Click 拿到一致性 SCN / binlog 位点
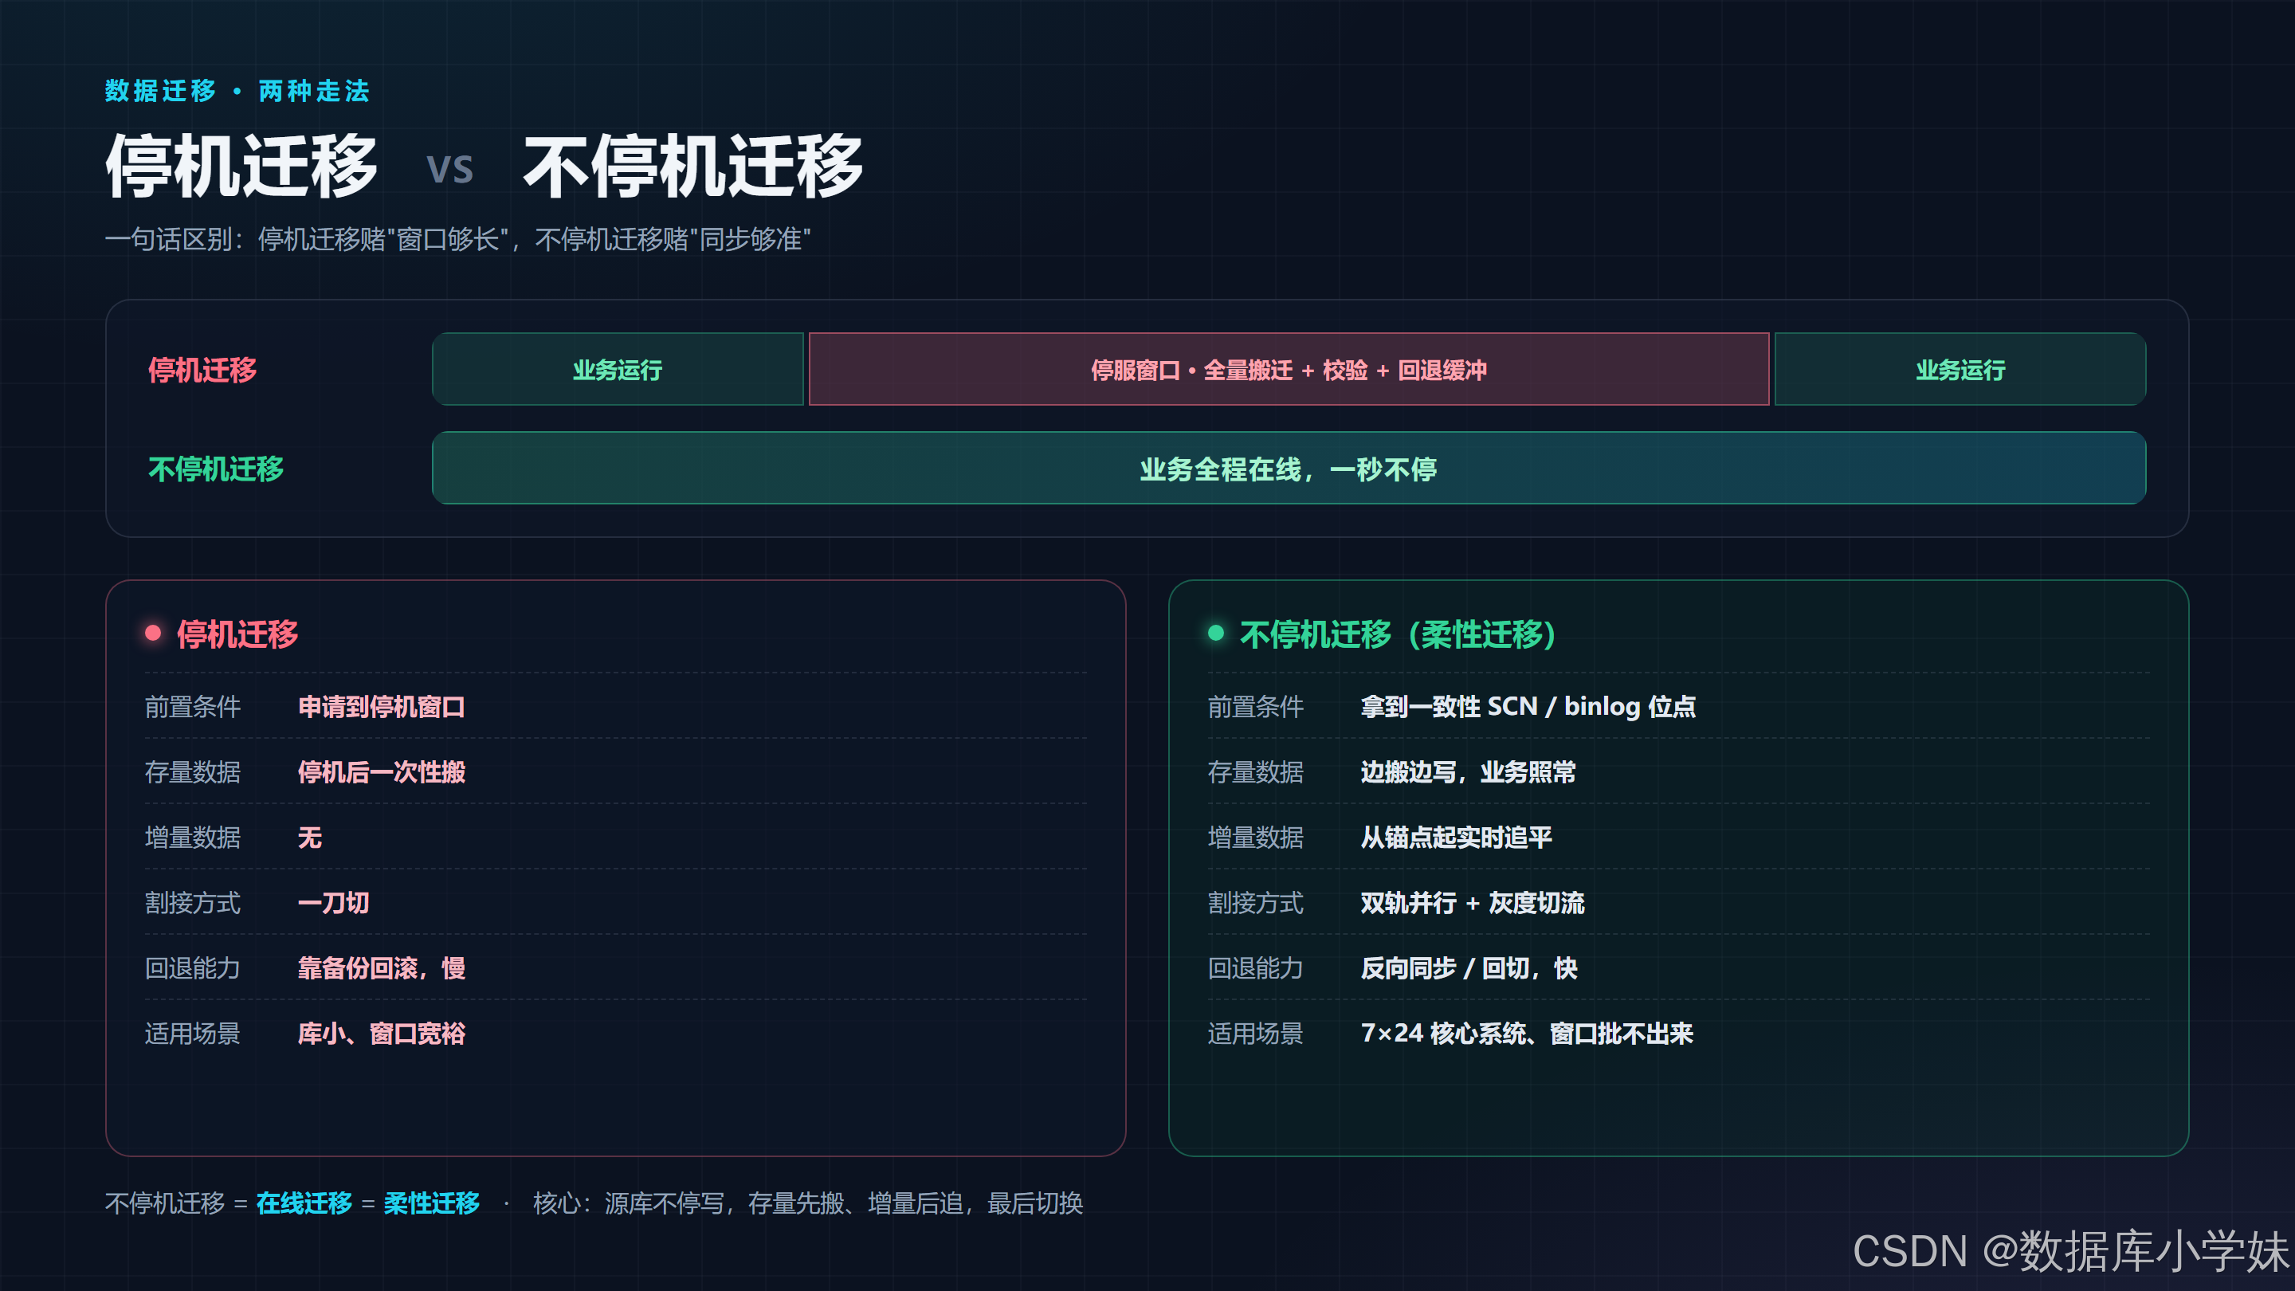This screenshot has width=2295, height=1291. click(1528, 707)
